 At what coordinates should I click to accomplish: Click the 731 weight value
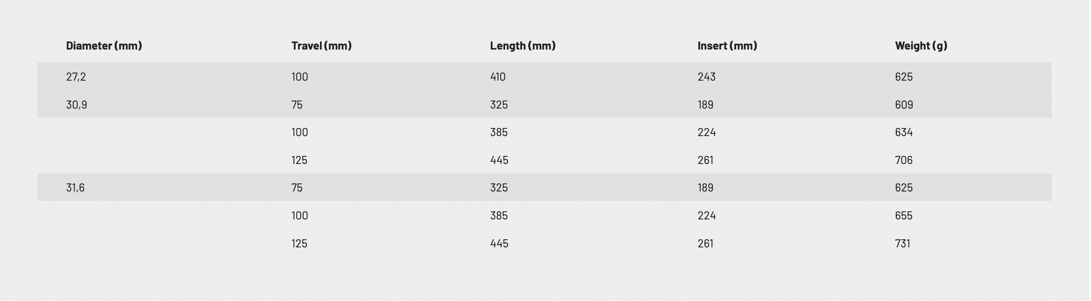(902, 244)
